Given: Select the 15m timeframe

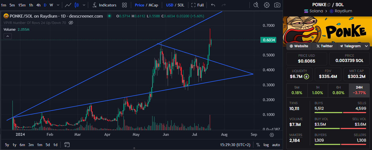Looking at the screenshot, I should point(22,5).
